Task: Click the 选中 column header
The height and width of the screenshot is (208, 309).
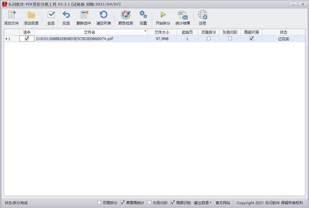Action: [27, 32]
